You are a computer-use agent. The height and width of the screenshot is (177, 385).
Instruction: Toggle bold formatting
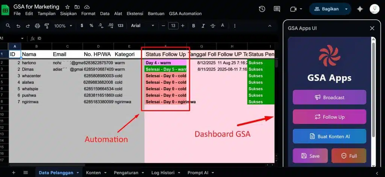194,26
